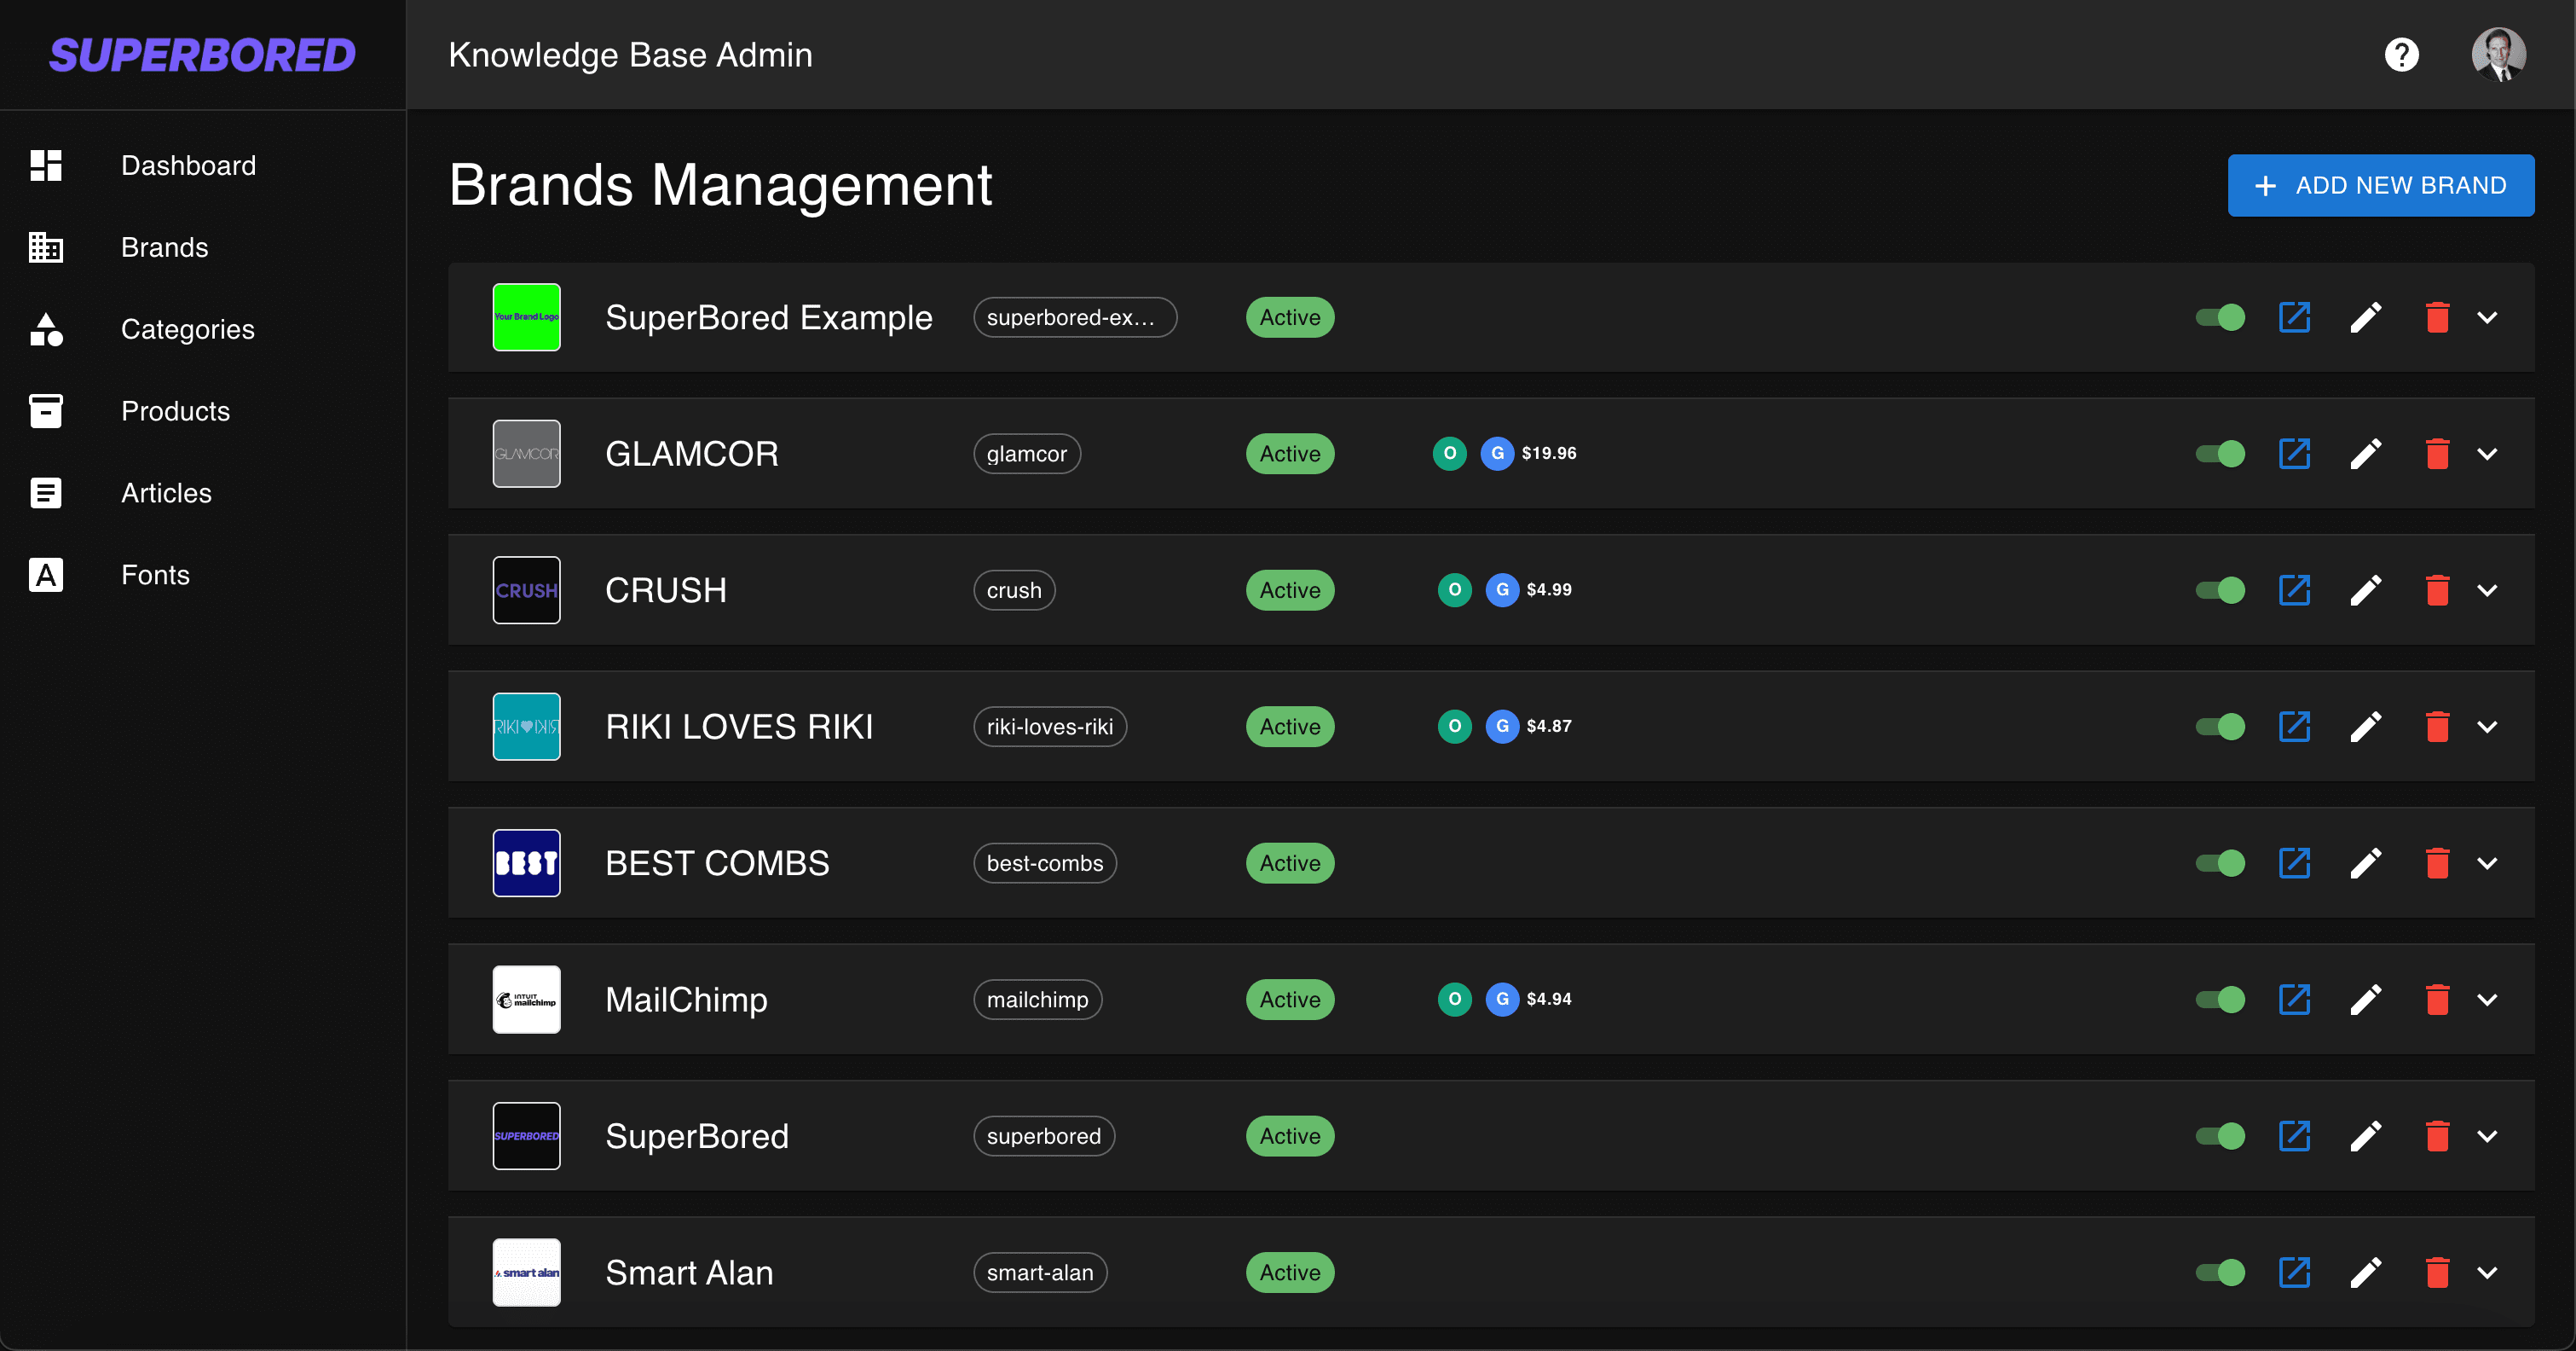Click the SUPERBORED logo link
This screenshot has height=1351, width=2576.
tap(202, 54)
